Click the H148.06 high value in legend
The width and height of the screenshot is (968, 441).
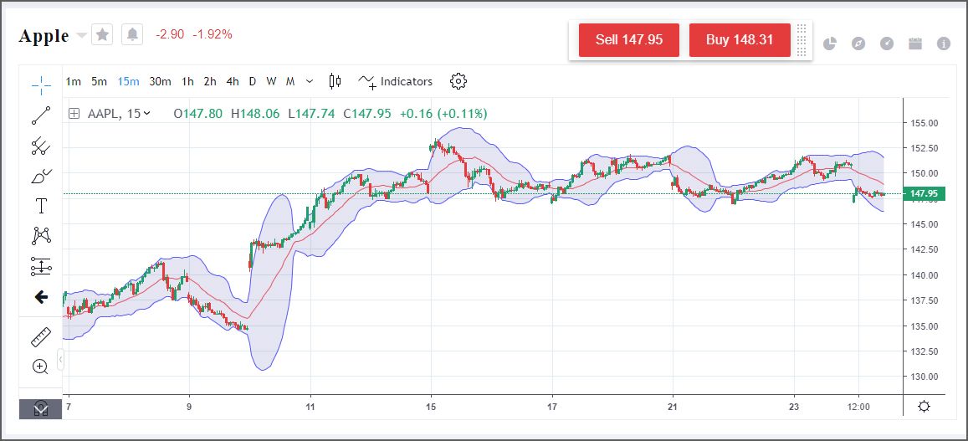point(255,114)
